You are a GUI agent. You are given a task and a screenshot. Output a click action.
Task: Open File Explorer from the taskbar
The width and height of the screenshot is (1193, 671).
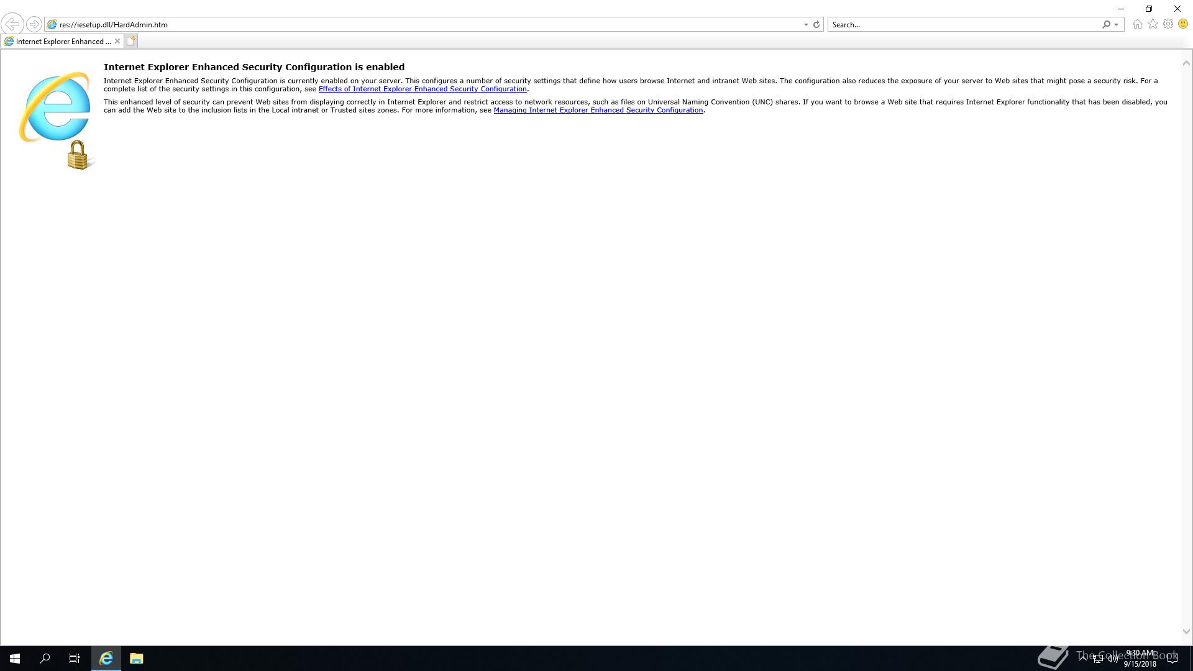137,659
